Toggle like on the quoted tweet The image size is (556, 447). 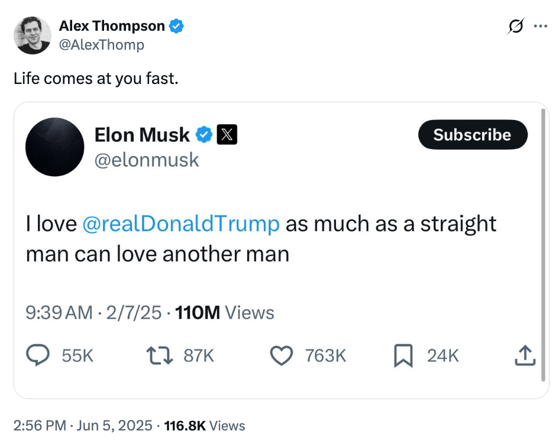click(x=282, y=355)
